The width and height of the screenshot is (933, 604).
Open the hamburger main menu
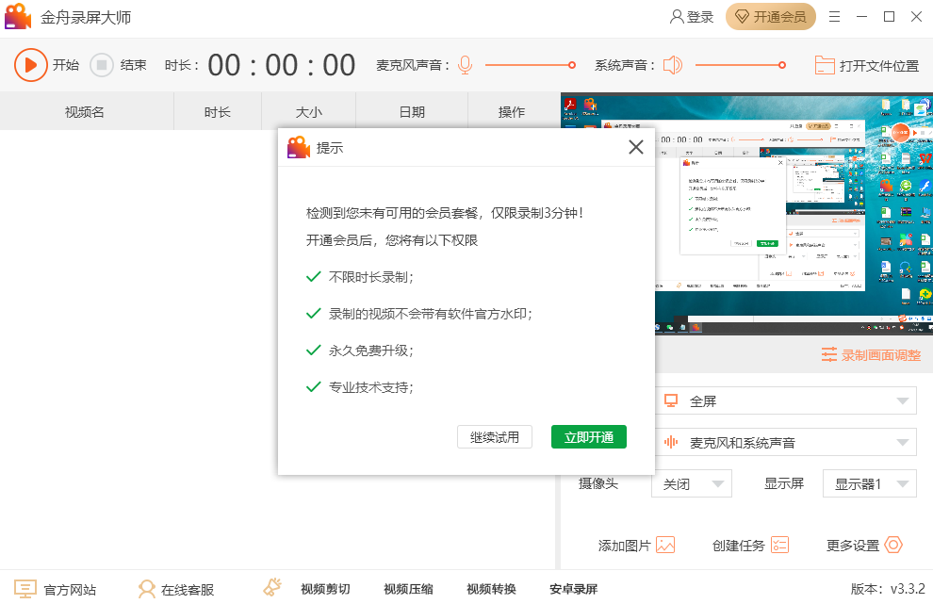834,17
